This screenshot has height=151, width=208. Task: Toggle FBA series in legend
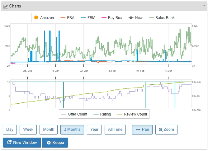pyautogui.click(x=67, y=18)
